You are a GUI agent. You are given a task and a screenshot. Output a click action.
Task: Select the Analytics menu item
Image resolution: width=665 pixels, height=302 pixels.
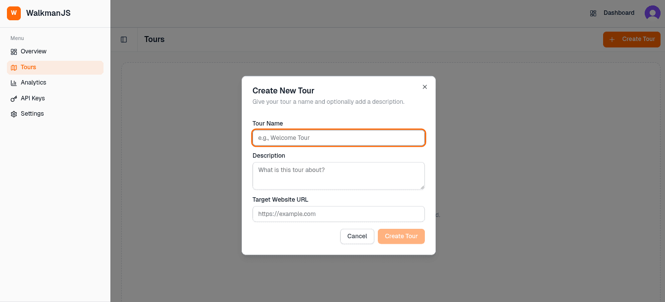point(34,83)
